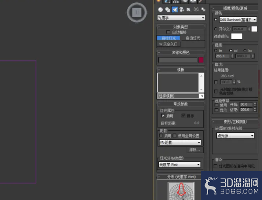
Task: Enable the 远距衰减 显示 checkbox
Action: coord(216,110)
